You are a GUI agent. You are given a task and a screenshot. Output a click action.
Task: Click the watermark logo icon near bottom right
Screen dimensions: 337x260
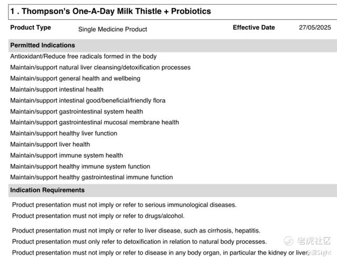click(288, 241)
